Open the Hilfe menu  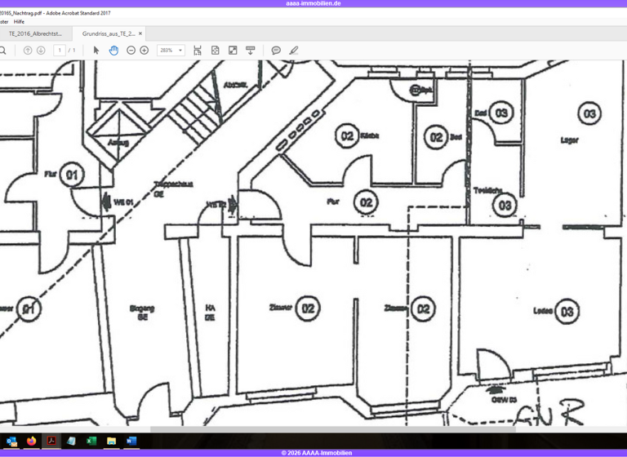pos(19,22)
